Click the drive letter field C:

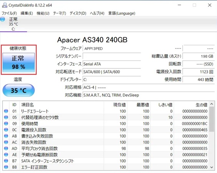tap(112, 80)
